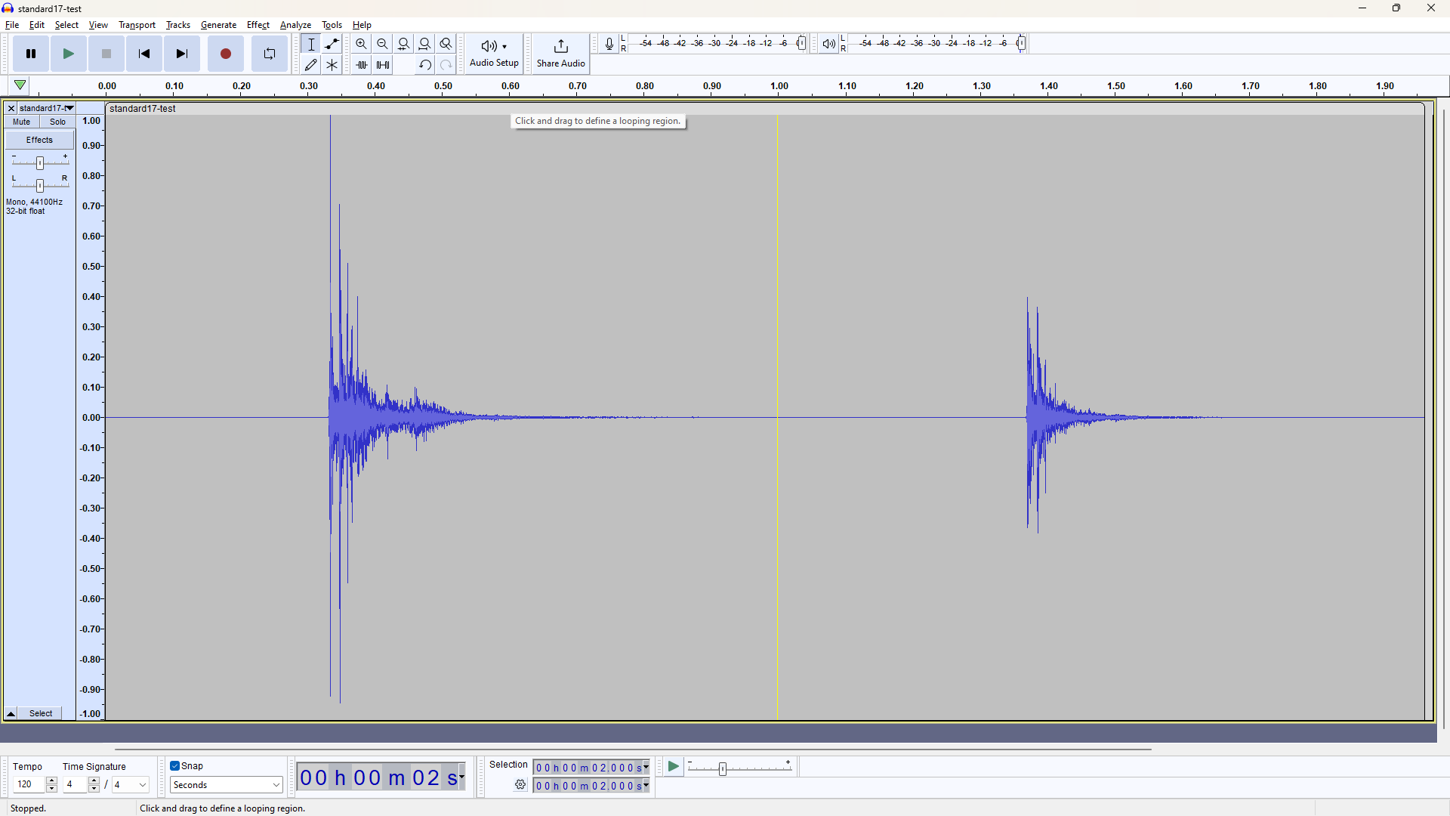Open the Transport menu
Image resolution: width=1450 pixels, height=816 pixels.
click(137, 25)
